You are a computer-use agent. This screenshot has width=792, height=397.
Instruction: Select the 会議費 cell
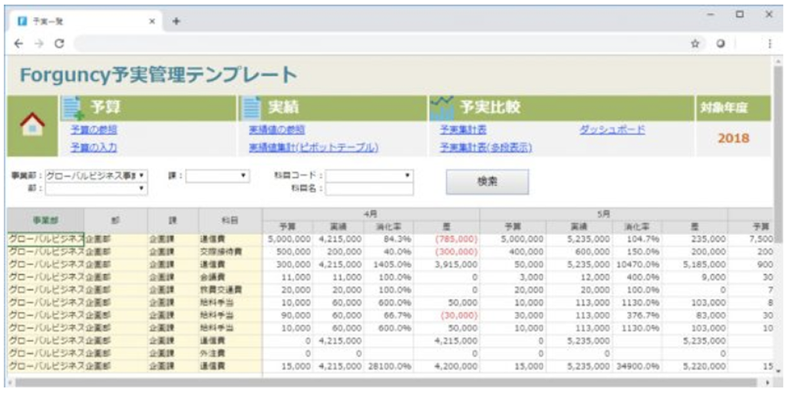coord(230,277)
